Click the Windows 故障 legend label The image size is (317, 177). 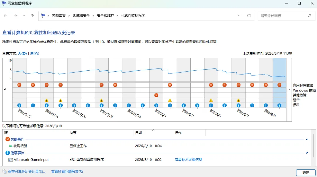[x=304, y=90]
